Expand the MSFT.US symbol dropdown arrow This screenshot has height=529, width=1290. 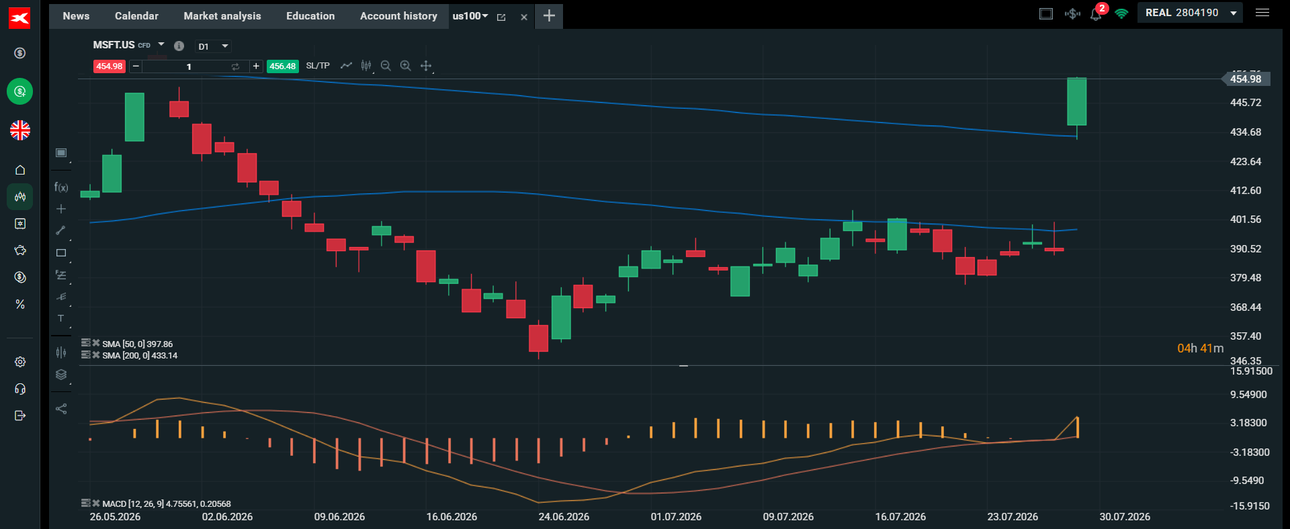pos(161,44)
